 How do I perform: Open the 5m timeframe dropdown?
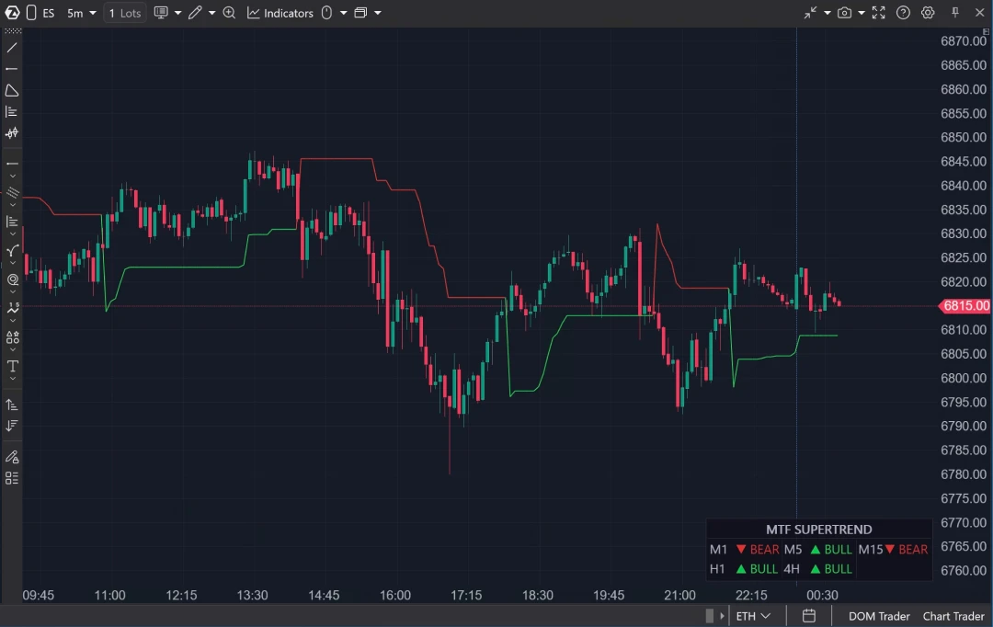(x=81, y=13)
